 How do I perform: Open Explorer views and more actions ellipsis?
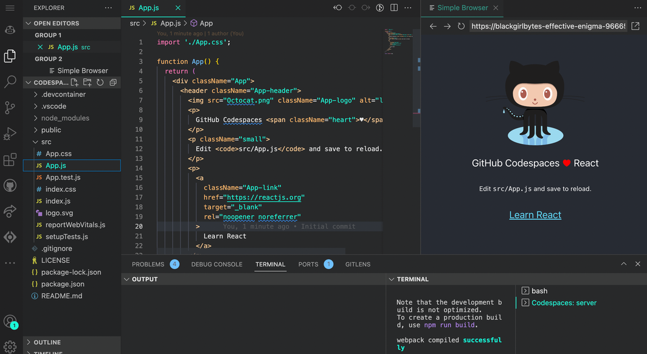[108, 8]
